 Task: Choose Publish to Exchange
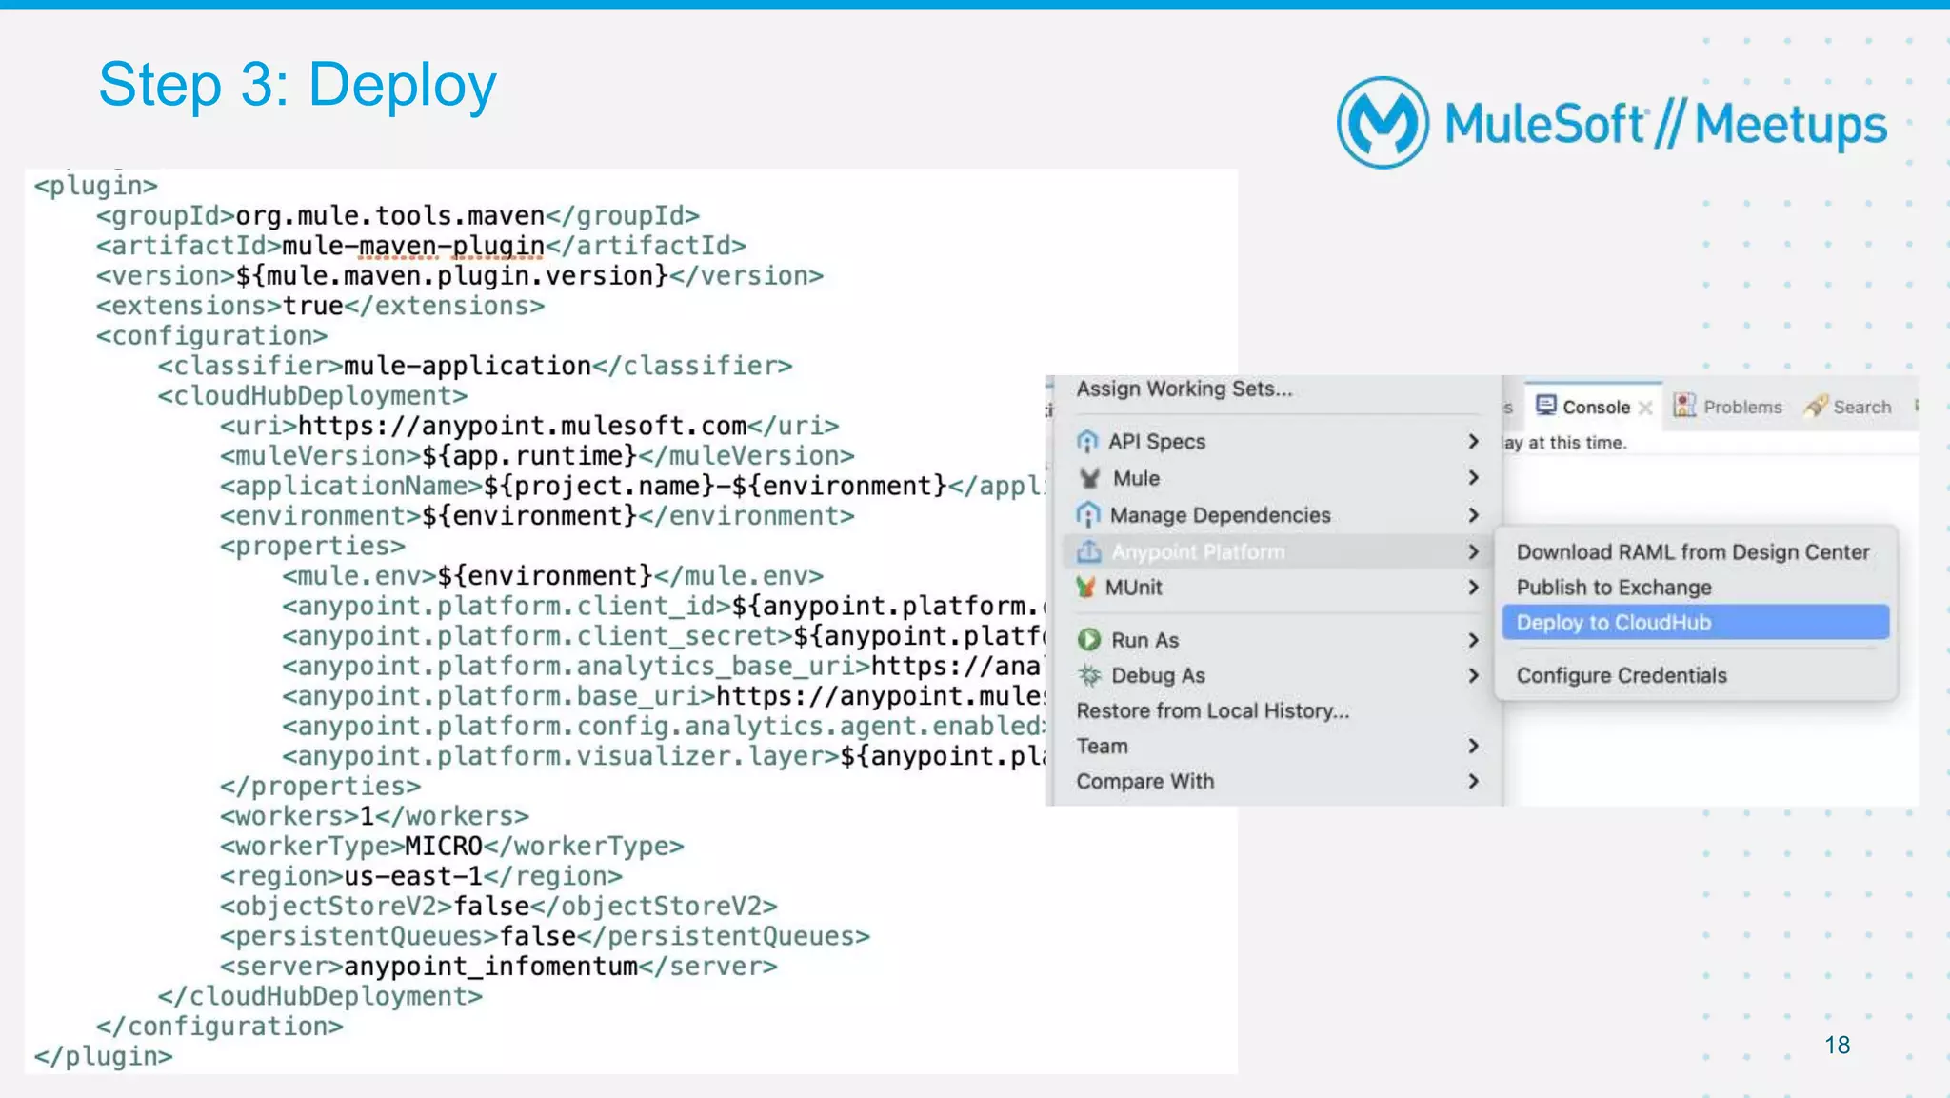(1614, 588)
